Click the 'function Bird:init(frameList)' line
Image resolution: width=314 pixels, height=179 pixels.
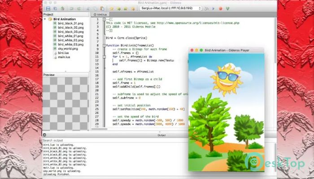pos(130,46)
